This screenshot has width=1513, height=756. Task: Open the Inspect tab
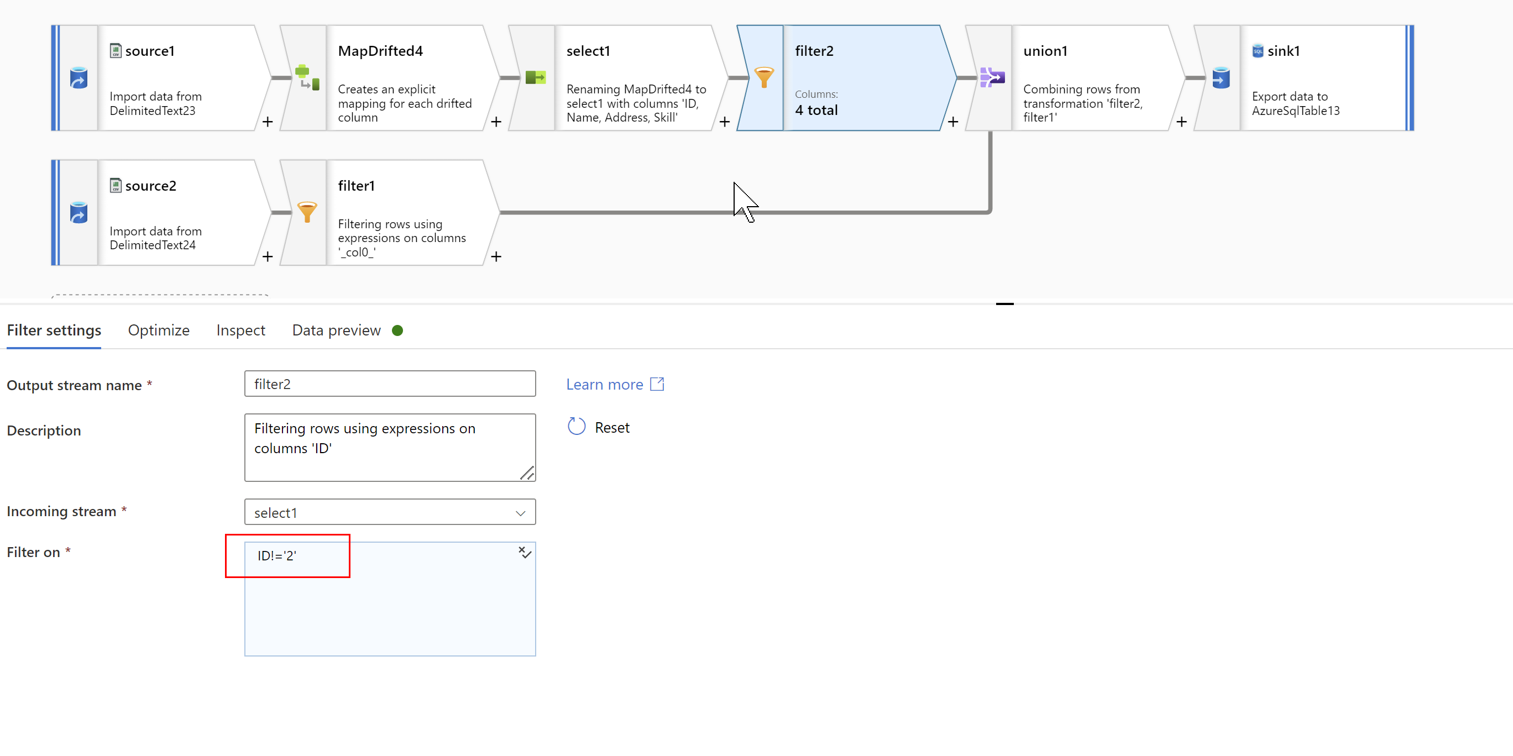point(240,330)
